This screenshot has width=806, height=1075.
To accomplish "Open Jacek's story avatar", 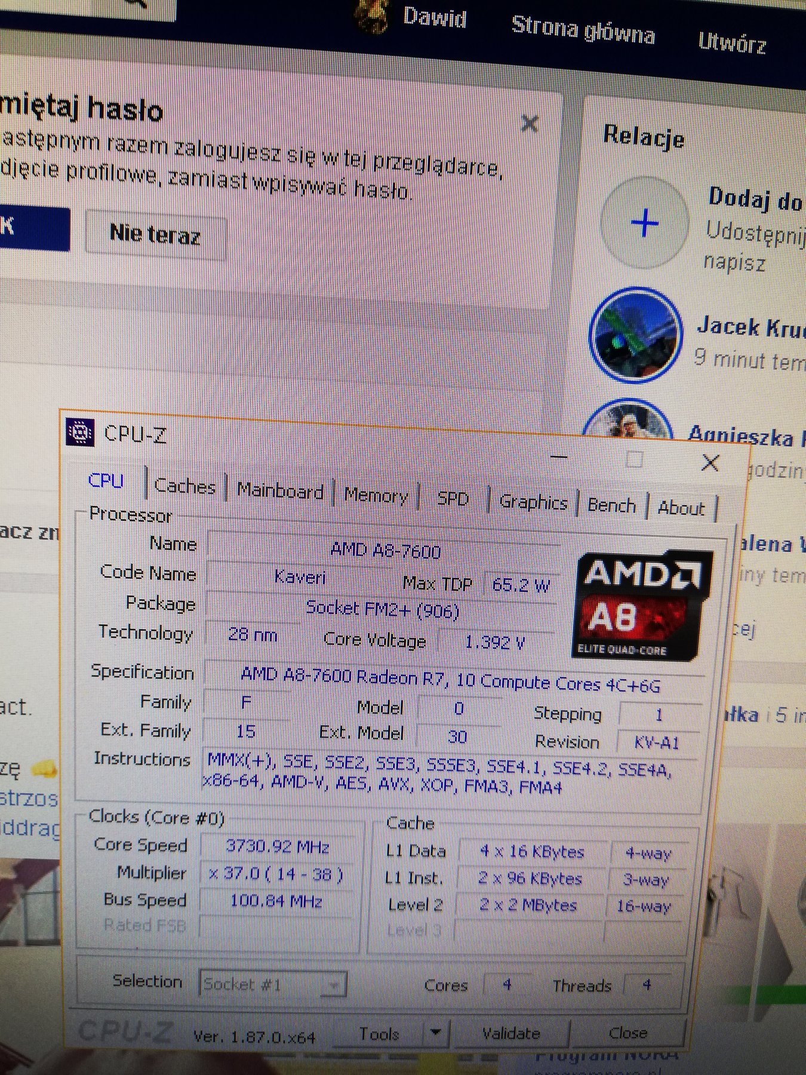I will [x=635, y=334].
